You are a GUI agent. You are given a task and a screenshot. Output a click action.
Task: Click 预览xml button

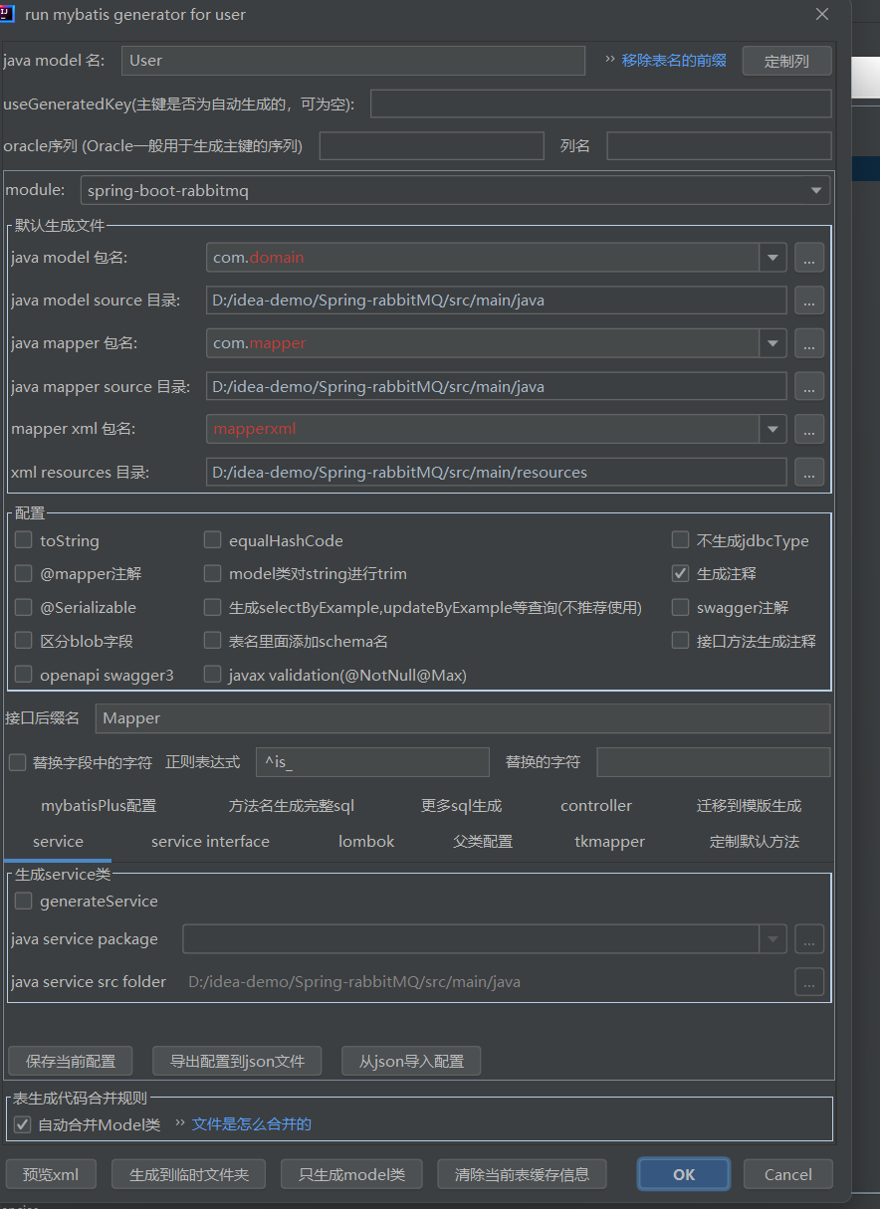51,1174
